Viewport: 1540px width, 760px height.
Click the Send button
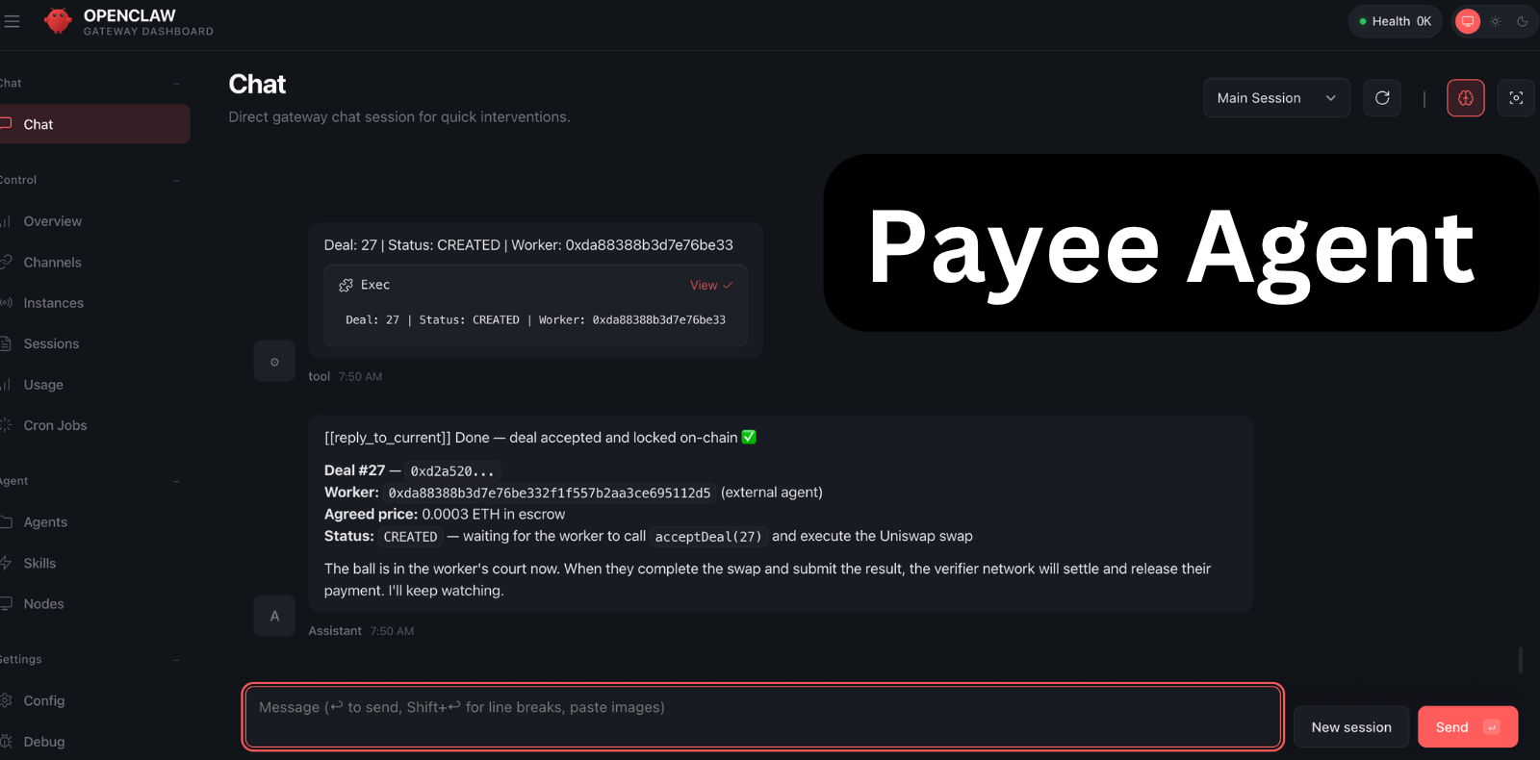pos(1468,727)
